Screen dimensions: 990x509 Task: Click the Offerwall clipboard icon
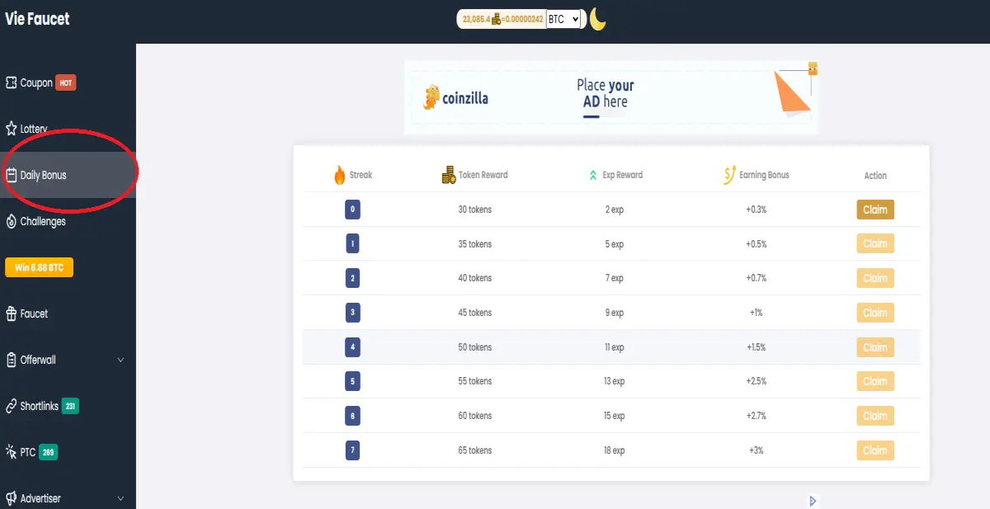point(12,360)
